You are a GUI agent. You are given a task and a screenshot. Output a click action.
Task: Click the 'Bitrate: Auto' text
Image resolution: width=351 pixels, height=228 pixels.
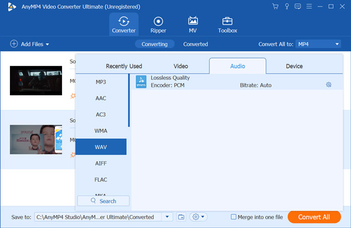tap(256, 85)
